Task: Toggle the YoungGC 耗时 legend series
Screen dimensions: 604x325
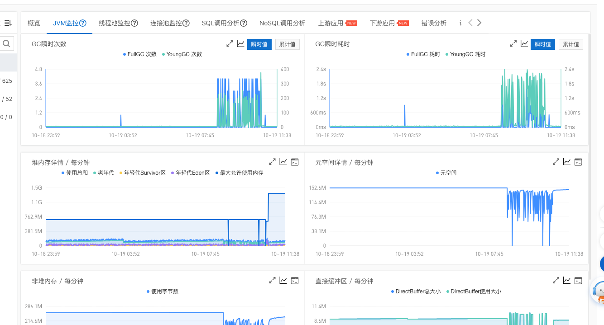Action: click(465, 54)
